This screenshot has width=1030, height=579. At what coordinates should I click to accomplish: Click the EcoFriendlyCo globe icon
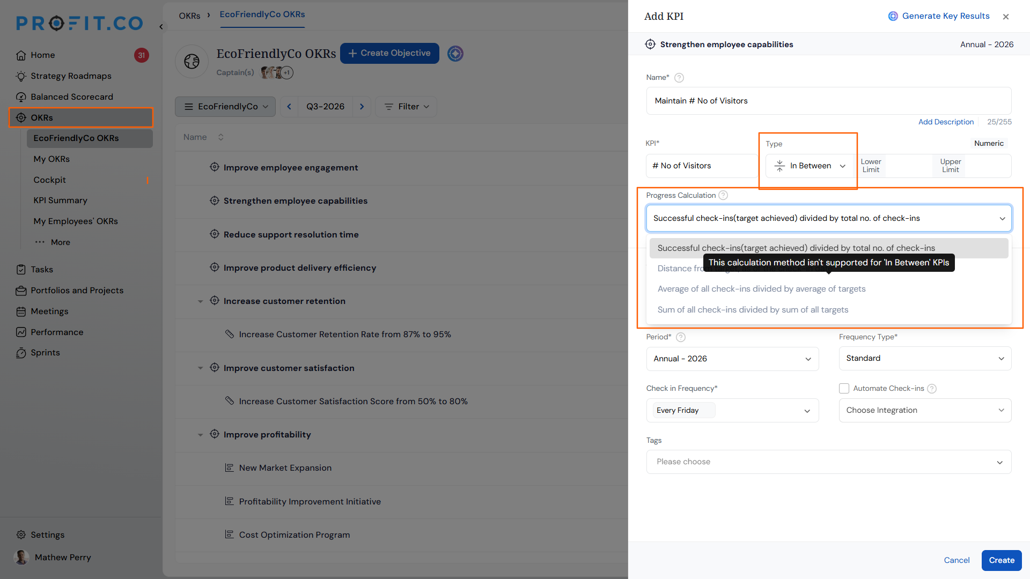point(192,62)
